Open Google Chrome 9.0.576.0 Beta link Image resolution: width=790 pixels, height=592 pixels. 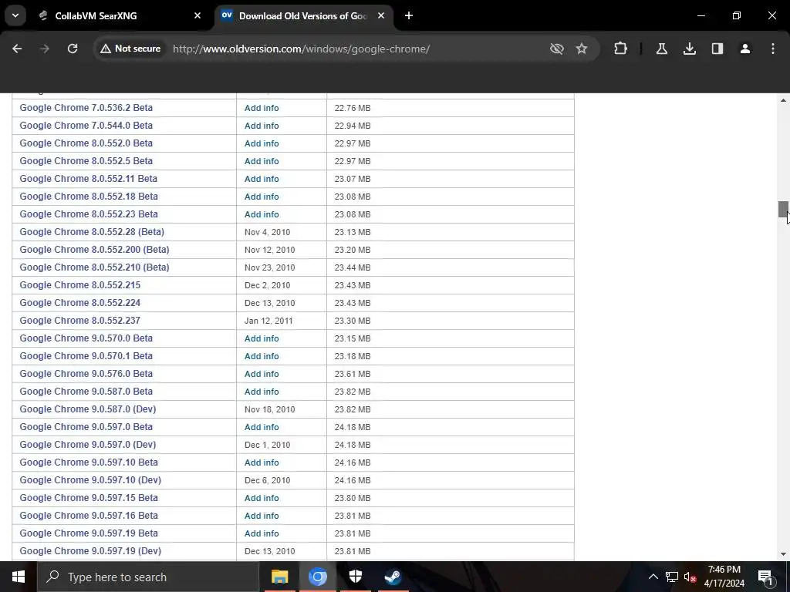tap(86, 374)
